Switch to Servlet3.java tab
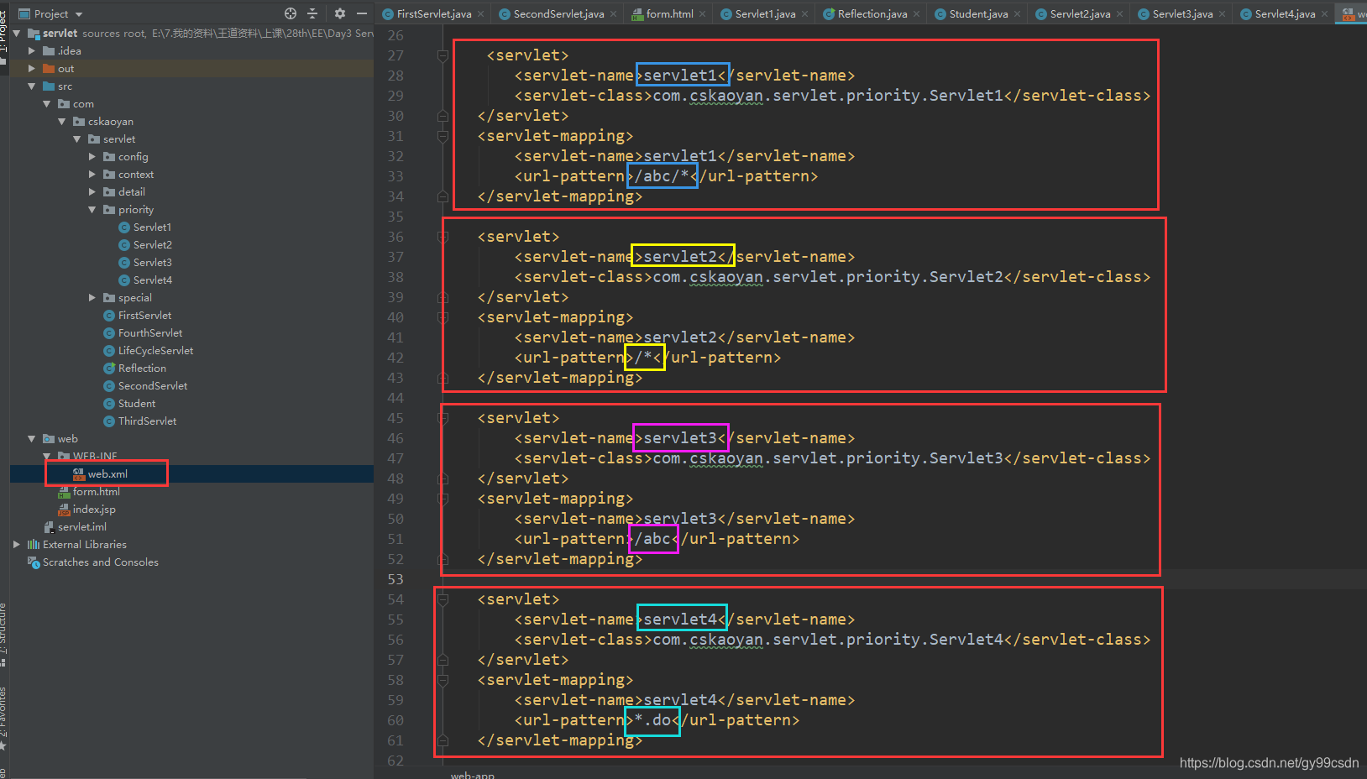 [x=1182, y=13]
